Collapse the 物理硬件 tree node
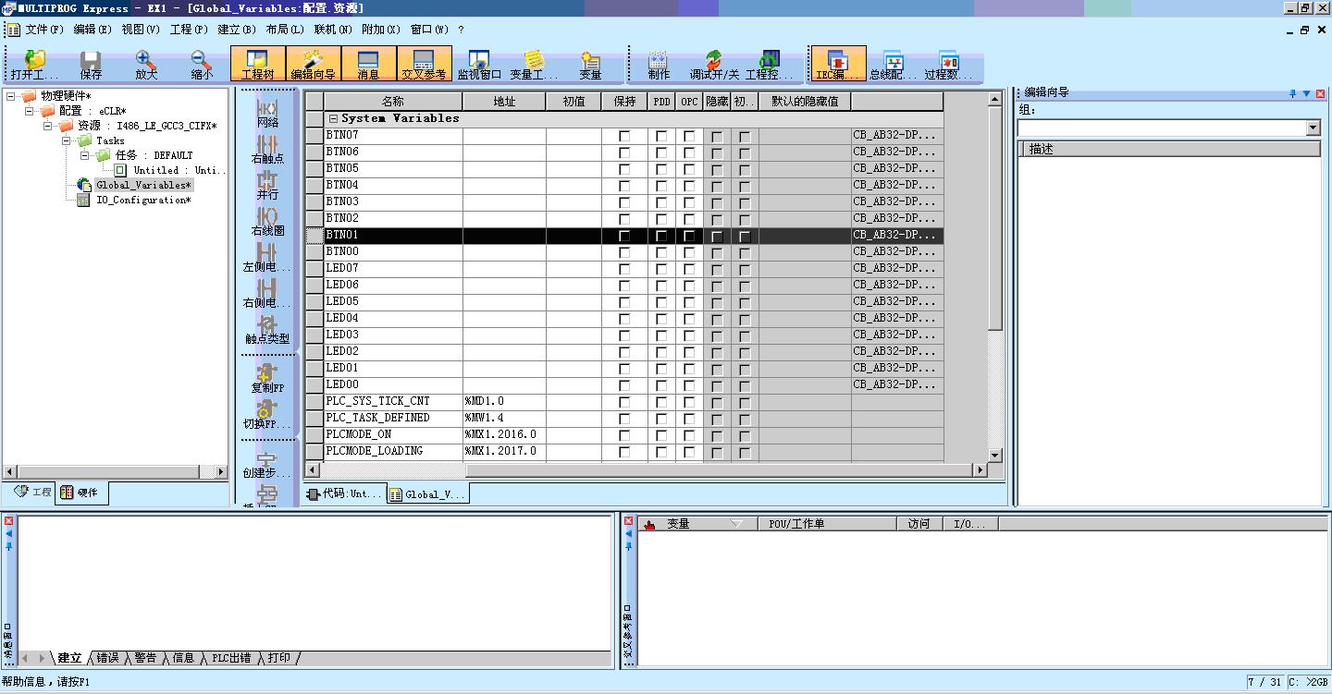The image size is (1332, 694). tap(11, 96)
